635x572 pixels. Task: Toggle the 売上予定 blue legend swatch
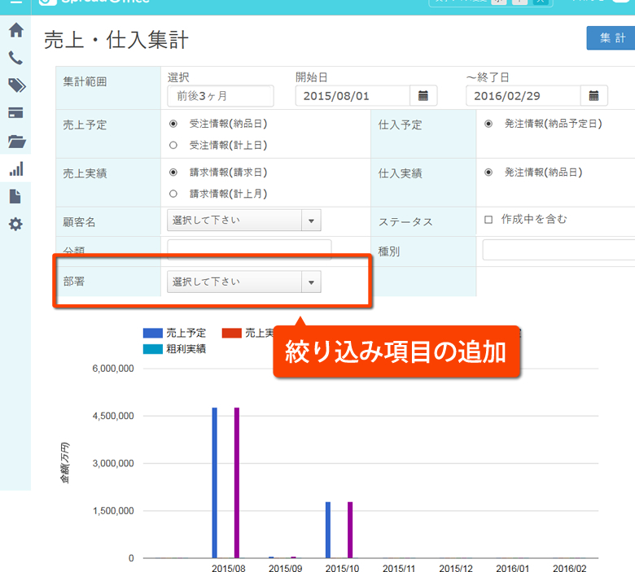(153, 333)
